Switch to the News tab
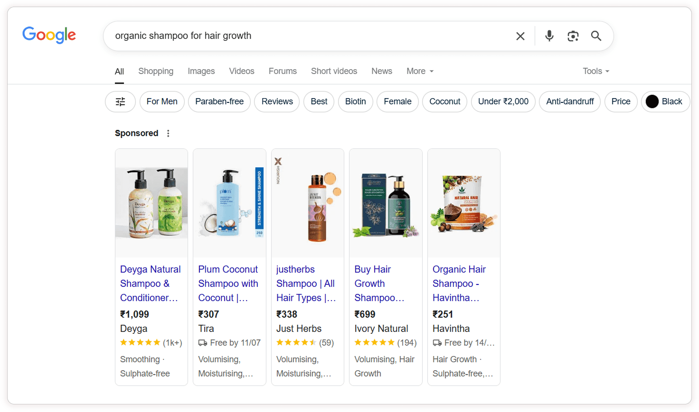The image size is (699, 412). tap(382, 71)
